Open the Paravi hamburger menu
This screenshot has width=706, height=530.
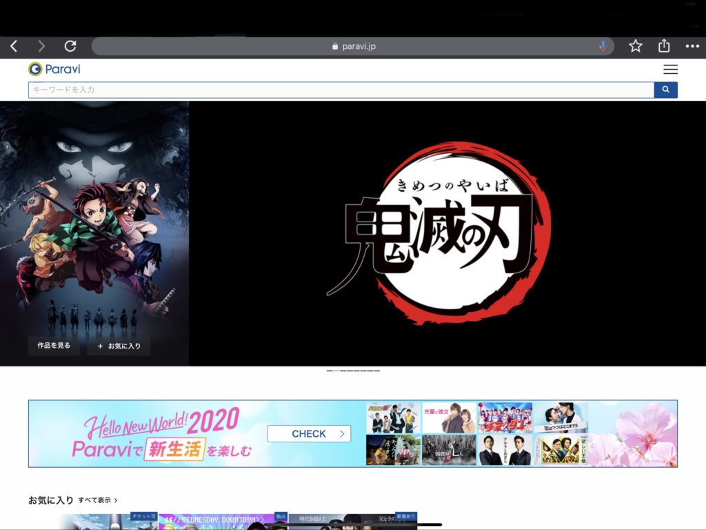(x=670, y=70)
